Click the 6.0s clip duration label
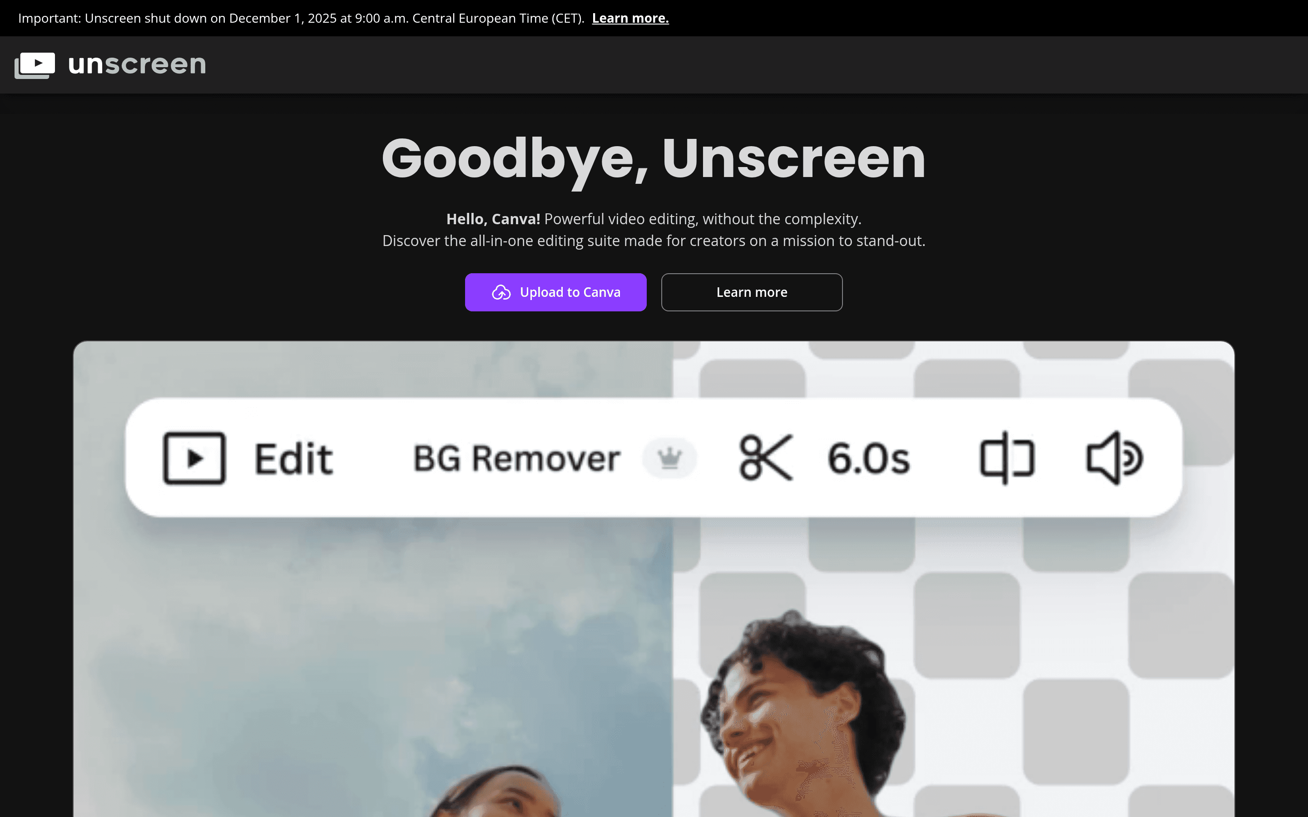 click(869, 458)
